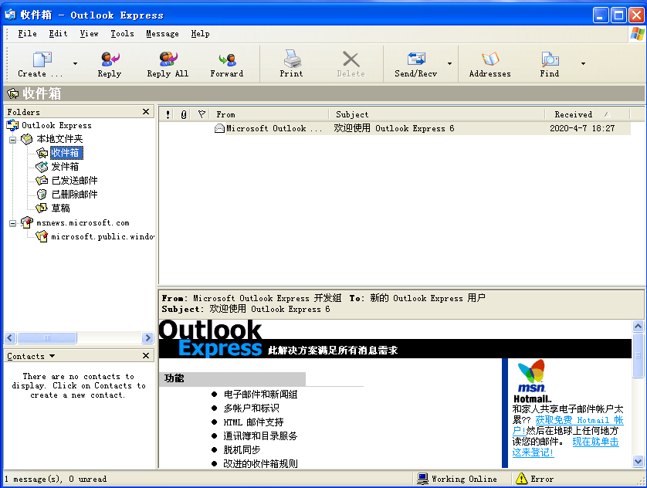Click the Find toolbar icon
Screen dimensions: 647x488
pos(550,59)
